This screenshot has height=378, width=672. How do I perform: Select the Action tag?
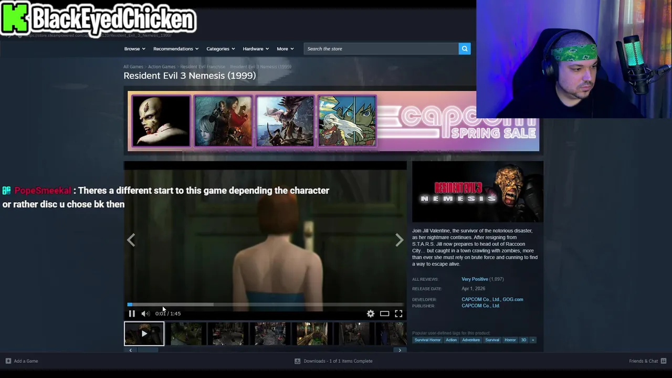pos(451,340)
